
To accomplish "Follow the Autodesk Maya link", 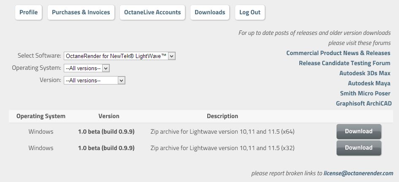I will point(369,83).
